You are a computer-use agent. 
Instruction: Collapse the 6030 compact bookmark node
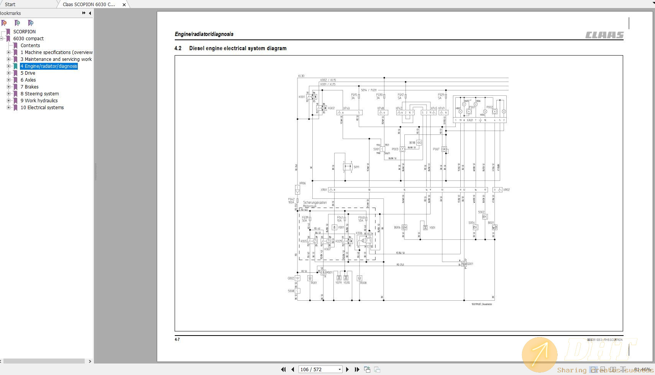click(2, 39)
